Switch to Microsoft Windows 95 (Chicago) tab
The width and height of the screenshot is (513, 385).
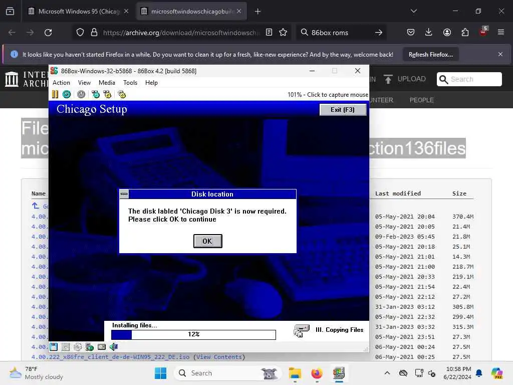[79, 12]
